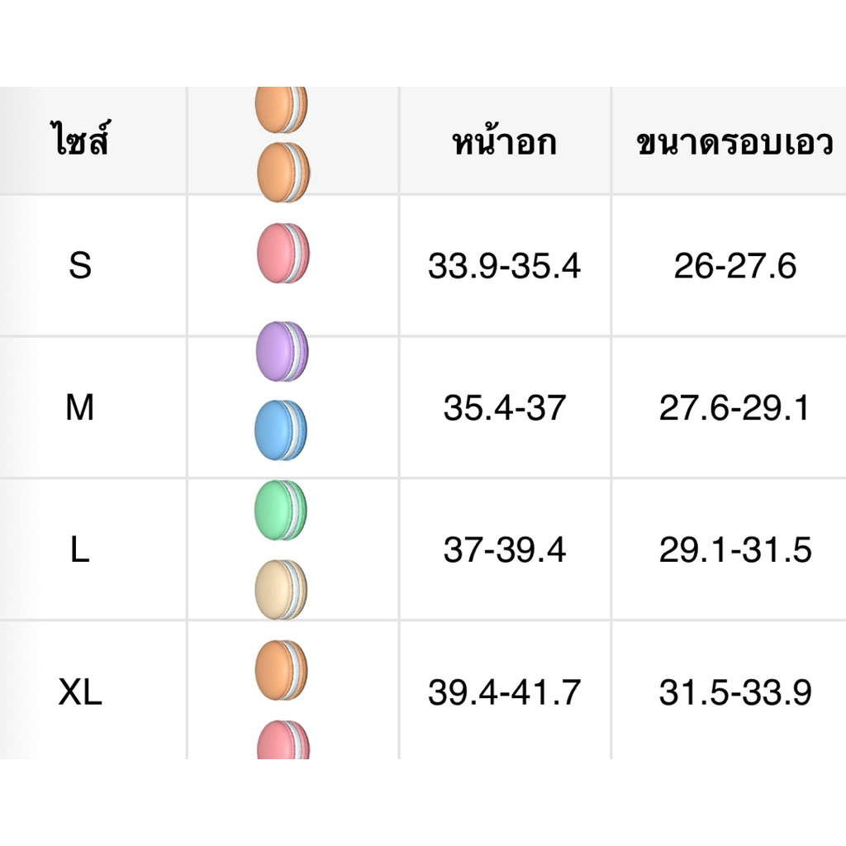Click the S size label
The height and width of the screenshot is (846, 846).
(x=80, y=265)
